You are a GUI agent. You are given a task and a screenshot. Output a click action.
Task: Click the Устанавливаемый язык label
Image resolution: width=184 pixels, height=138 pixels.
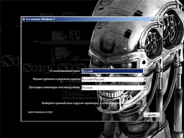point(65,70)
